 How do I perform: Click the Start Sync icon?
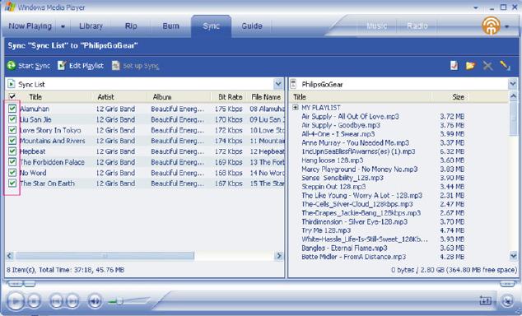click(12, 66)
